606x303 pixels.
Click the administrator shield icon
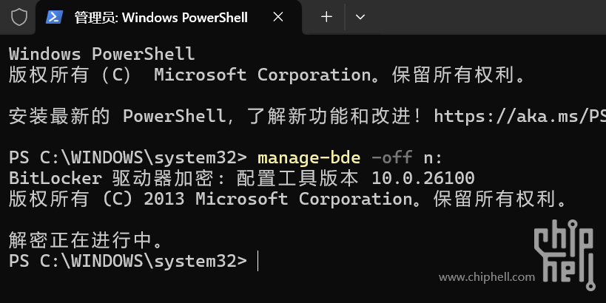point(19,17)
